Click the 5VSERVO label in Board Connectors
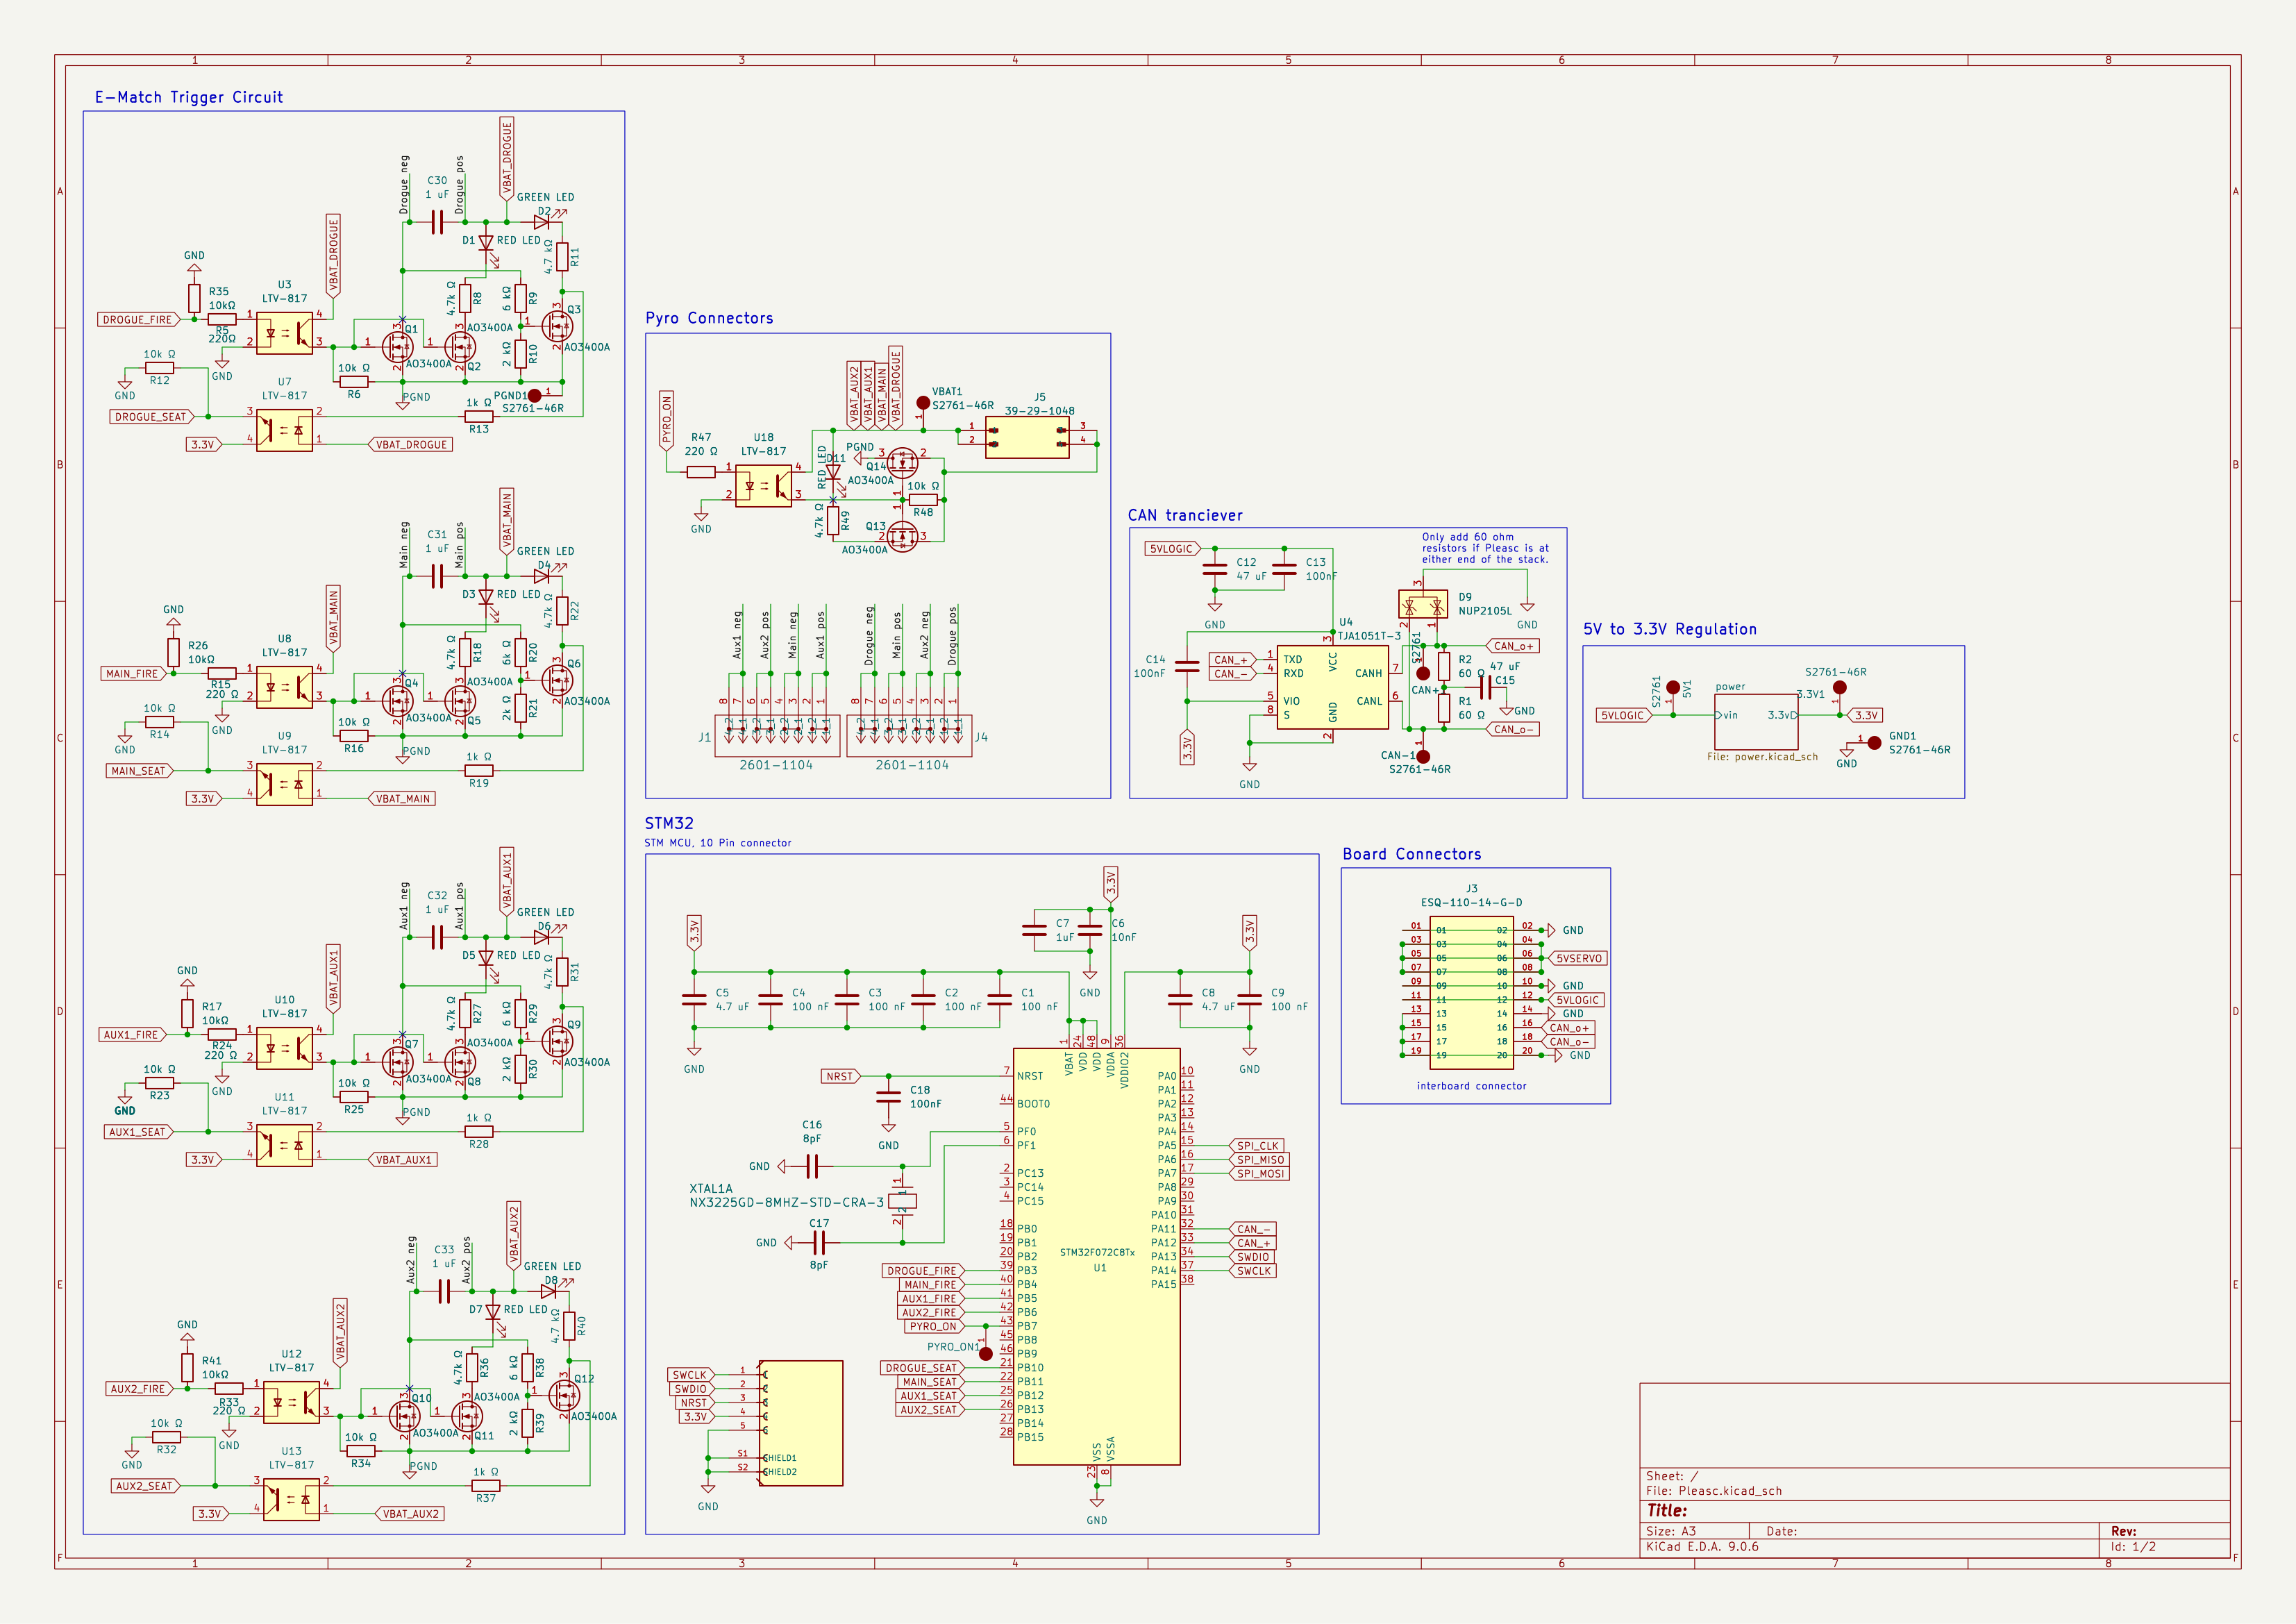The width and height of the screenshot is (2296, 1624). pyautogui.click(x=1577, y=958)
